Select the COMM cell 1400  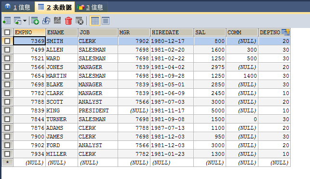click(242, 76)
